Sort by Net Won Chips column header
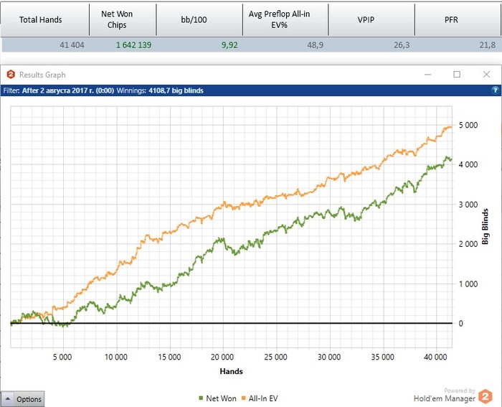Viewport: 502px width, 407px height. [123, 20]
